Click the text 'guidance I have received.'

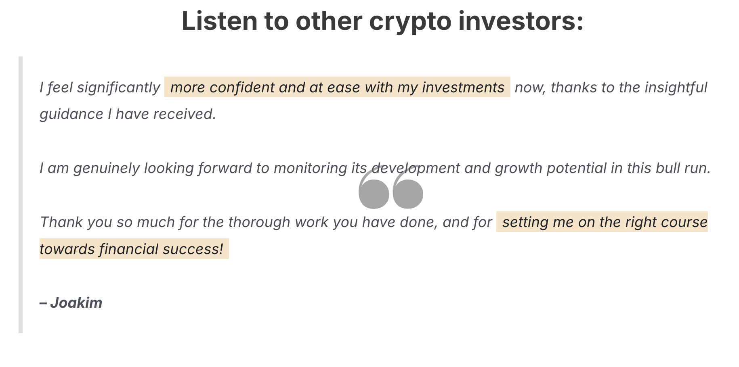point(128,114)
